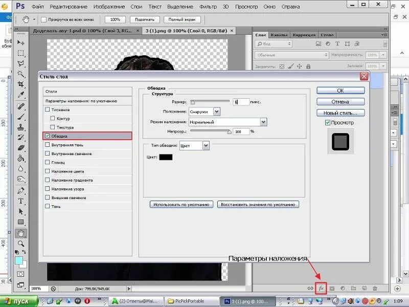Expand the status bar info arrow
This screenshot has width=409, height=307.
[x=129, y=289]
